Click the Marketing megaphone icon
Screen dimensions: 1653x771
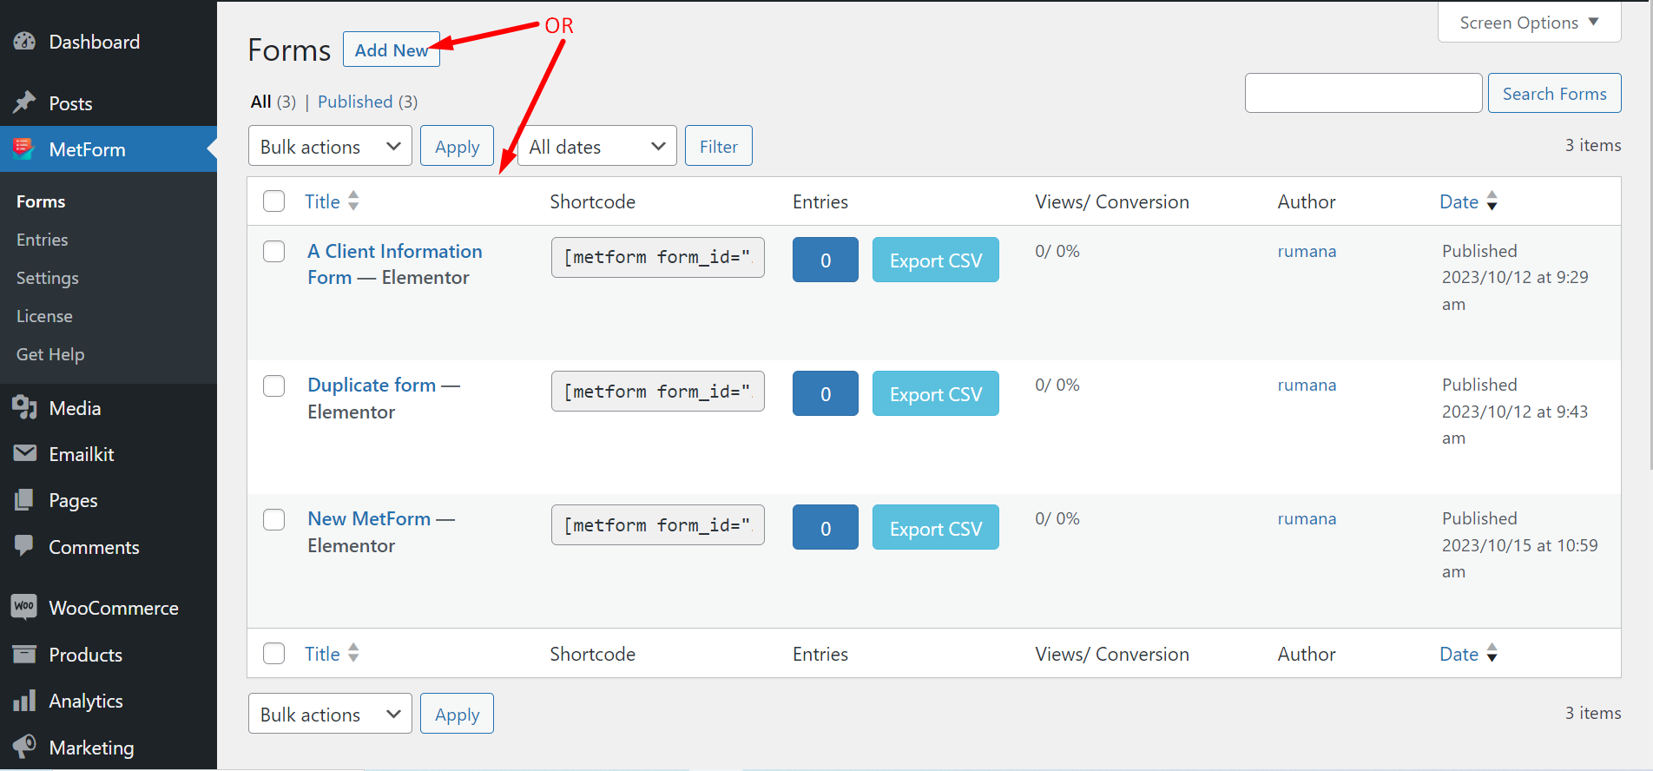tap(24, 747)
